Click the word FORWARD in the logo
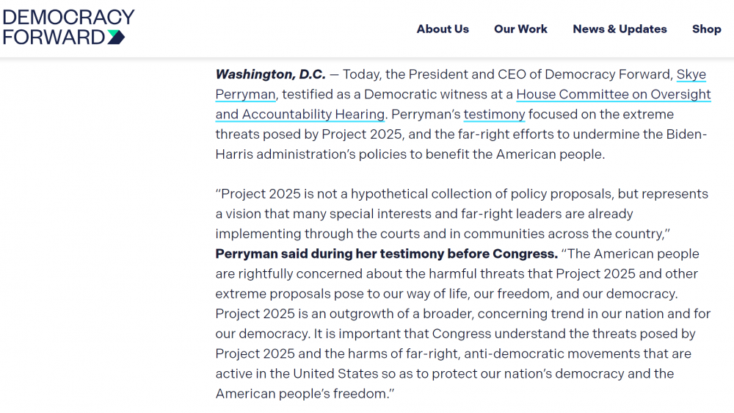This screenshot has width=734, height=413. 54,37
